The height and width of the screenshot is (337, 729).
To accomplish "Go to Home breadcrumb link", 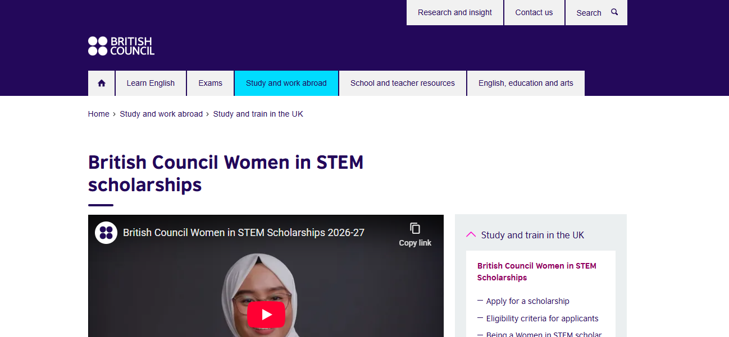I will tap(99, 114).
